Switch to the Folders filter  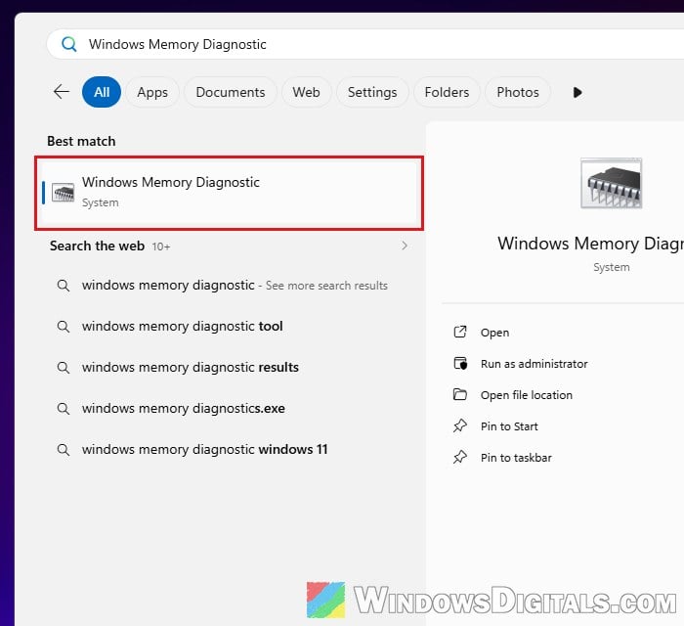tap(447, 92)
